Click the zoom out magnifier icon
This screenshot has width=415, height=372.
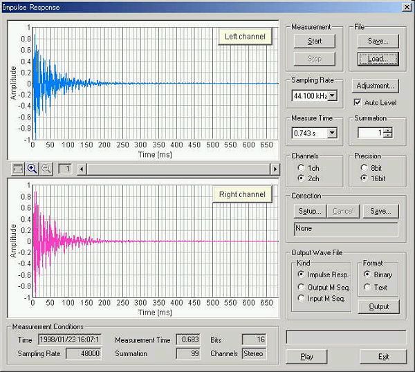click(x=46, y=169)
